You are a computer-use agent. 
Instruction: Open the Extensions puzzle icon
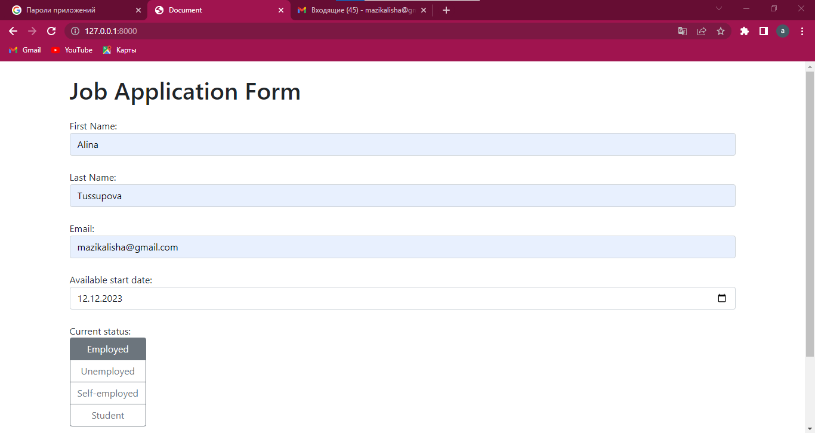point(744,31)
